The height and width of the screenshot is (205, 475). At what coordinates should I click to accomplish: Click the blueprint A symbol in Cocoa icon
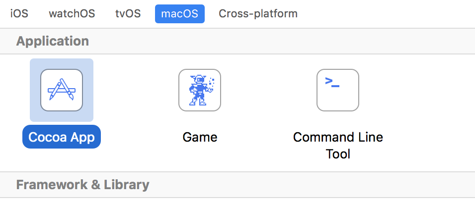[x=62, y=90]
